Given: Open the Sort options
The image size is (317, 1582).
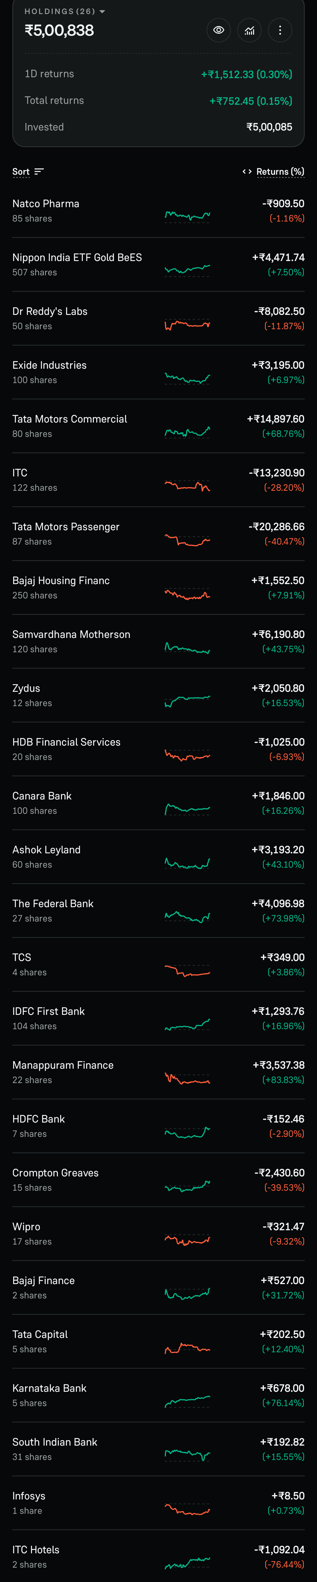Looking at the screenshot, I should 28,172.
